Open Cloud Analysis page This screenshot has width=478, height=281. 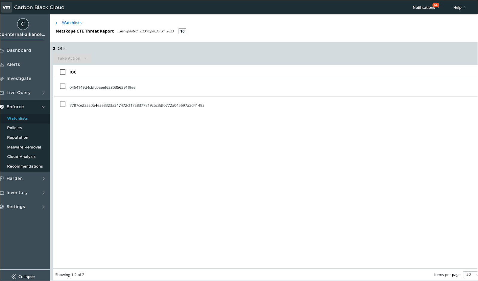click(x=21, y=157)
